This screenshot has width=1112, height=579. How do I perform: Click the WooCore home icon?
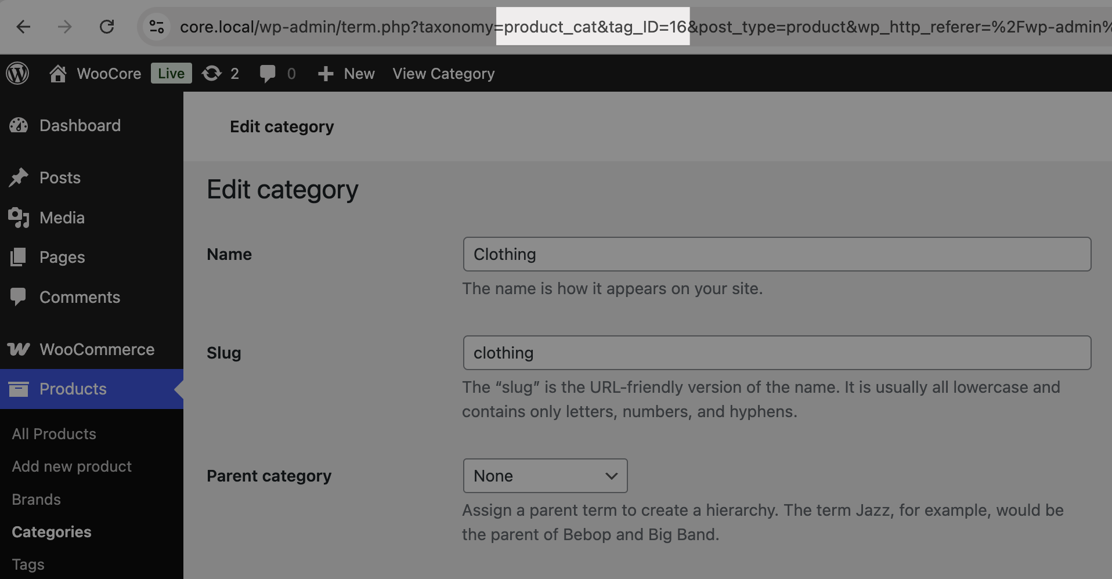[58, 73]
